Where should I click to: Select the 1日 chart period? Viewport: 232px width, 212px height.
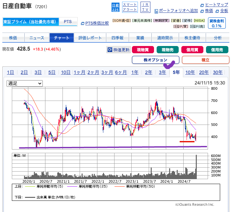click(x=11, y=72)
